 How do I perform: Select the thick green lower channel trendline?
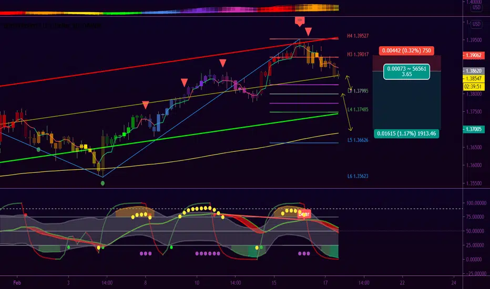pos(169,138)
